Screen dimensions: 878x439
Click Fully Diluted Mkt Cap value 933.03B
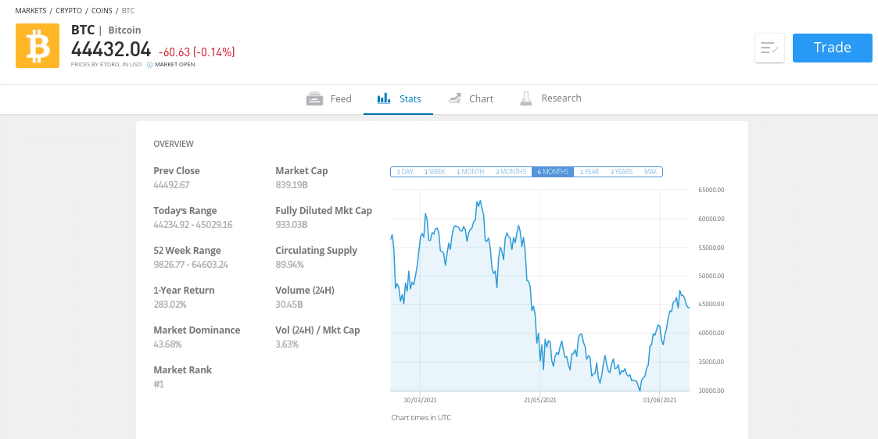pos(292,225)
